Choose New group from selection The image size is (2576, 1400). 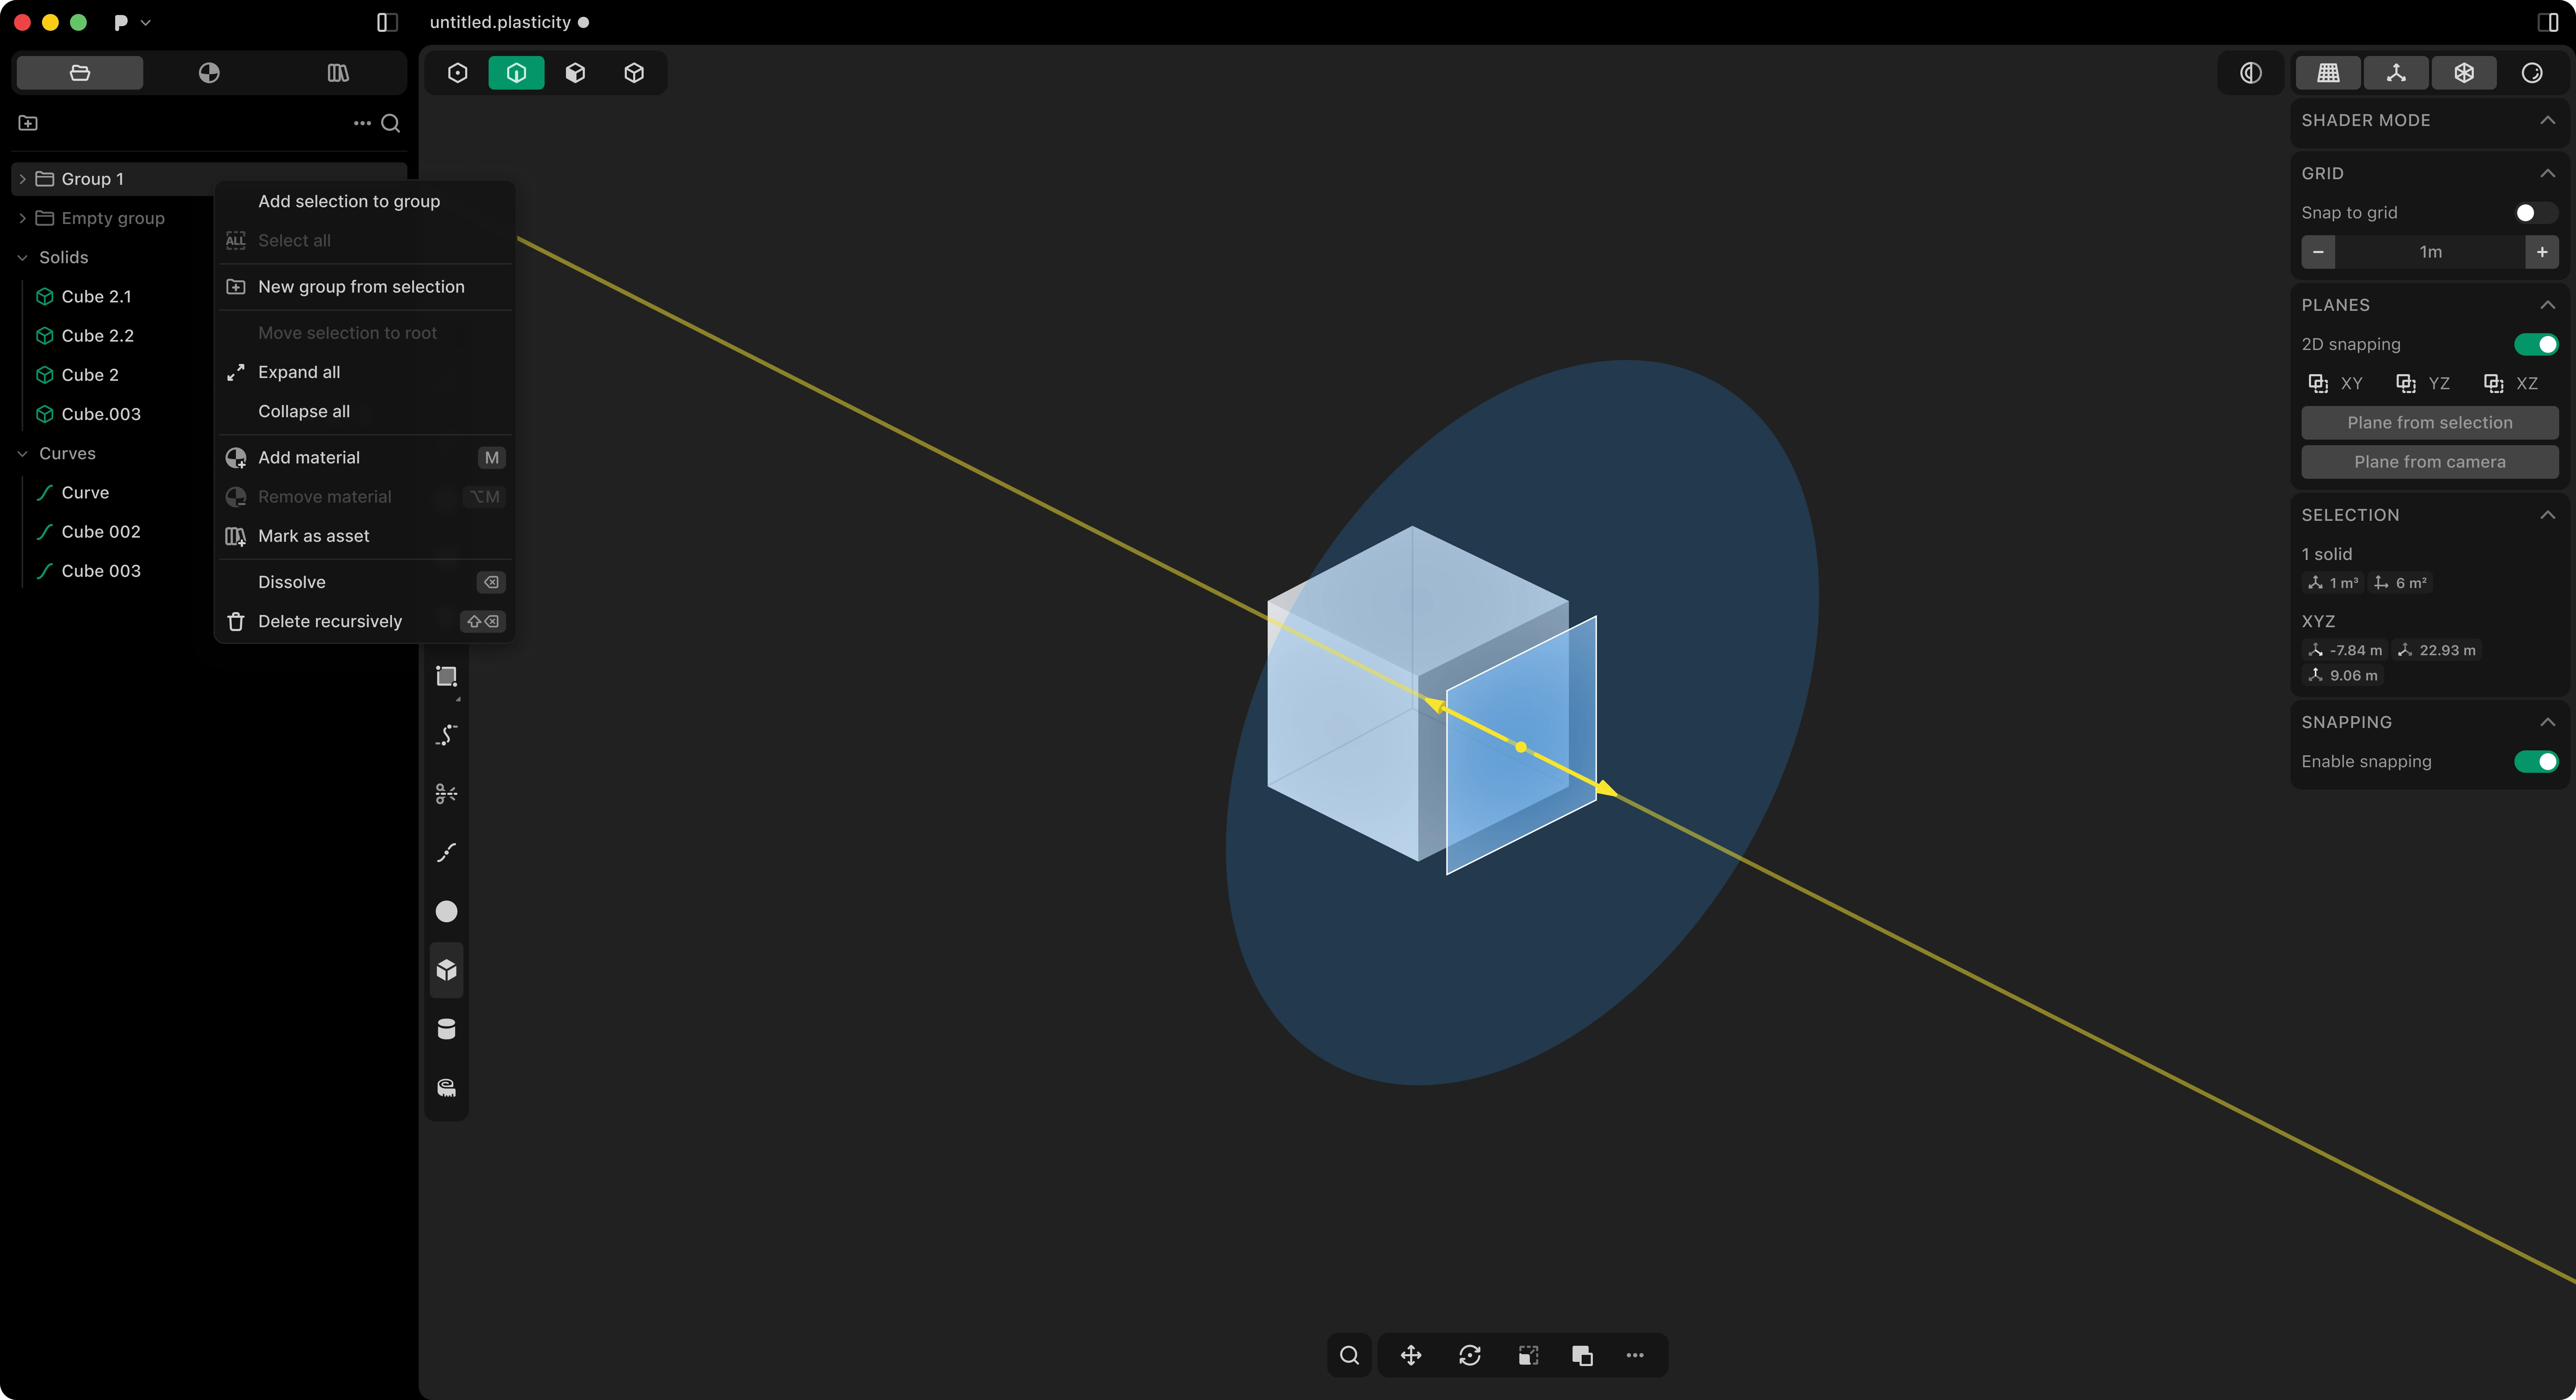point(365,287)
